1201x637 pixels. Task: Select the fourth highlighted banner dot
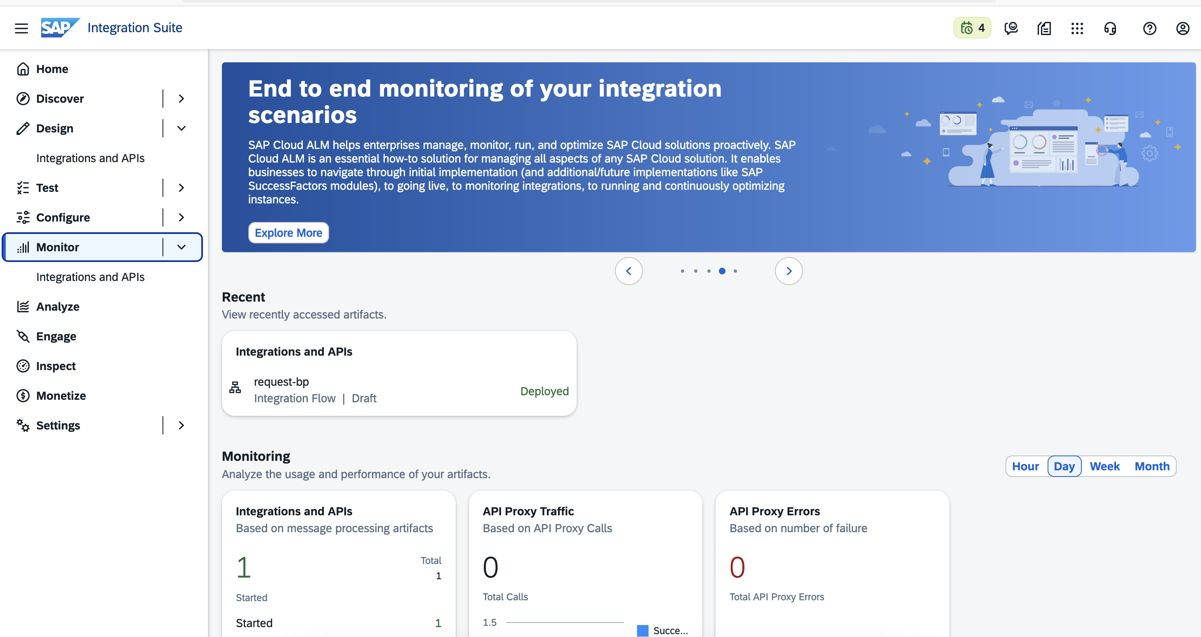[x=722, y=271]
